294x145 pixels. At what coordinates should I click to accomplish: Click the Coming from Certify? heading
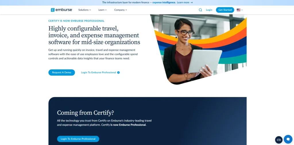85,113
